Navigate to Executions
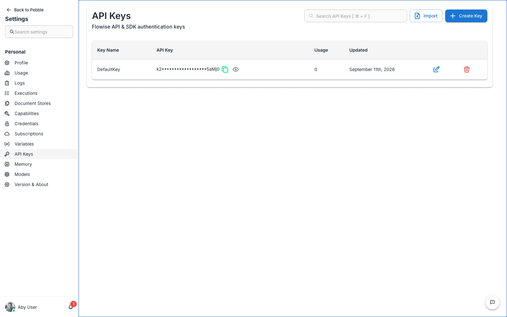 tap(39, 93)
